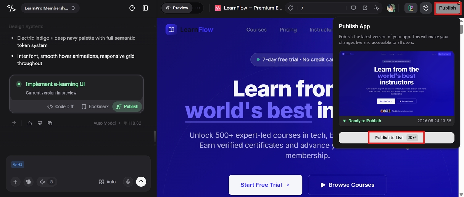Click the Electric indigo palette bullet text
Viewport: 464px width, 197px height.
point(76,42)
